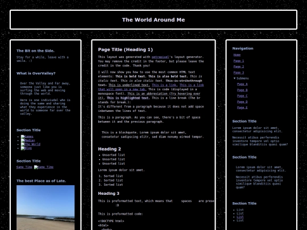This screenshot has width=307, height=230.
Task: Open Page A in the Submenu
Action: click(x=242, y=84)
